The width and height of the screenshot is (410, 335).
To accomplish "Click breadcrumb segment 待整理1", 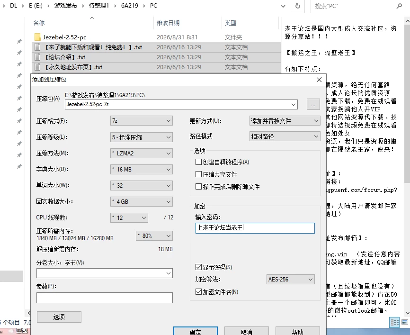I will click(x=99, y=6).
